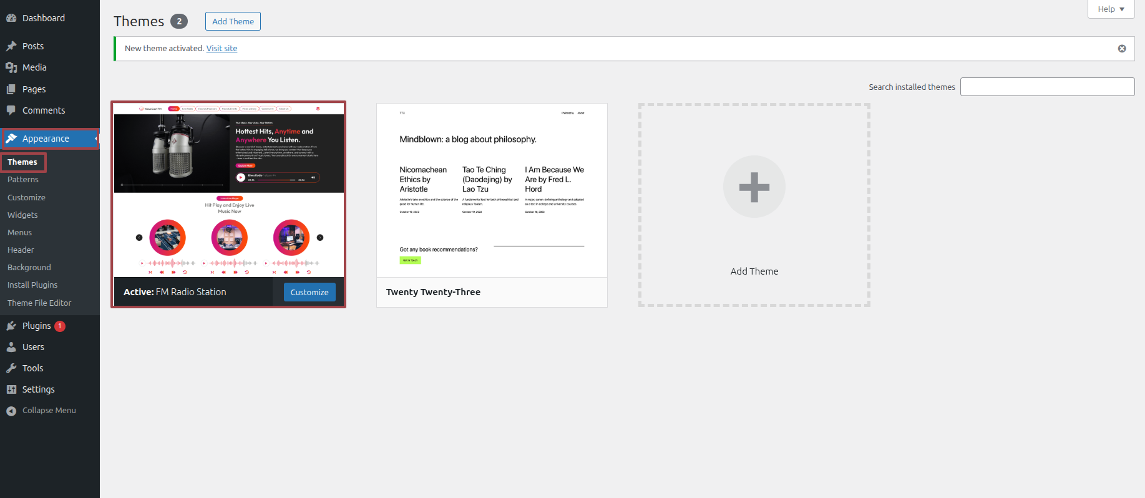Viewport: 1145px width, 498px height.
Task: Select the Twenty Twenty-Three theme thumbnail
Action: click(x=492, y=190)
